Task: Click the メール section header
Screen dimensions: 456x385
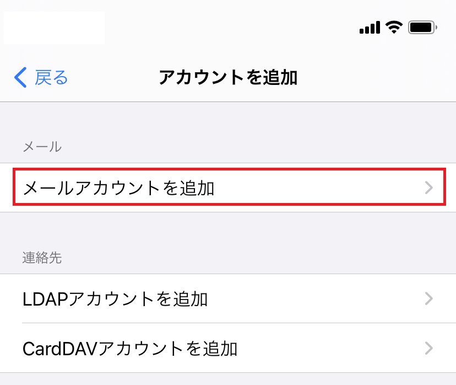Action: pyautogui.click(x=42, y=147)
